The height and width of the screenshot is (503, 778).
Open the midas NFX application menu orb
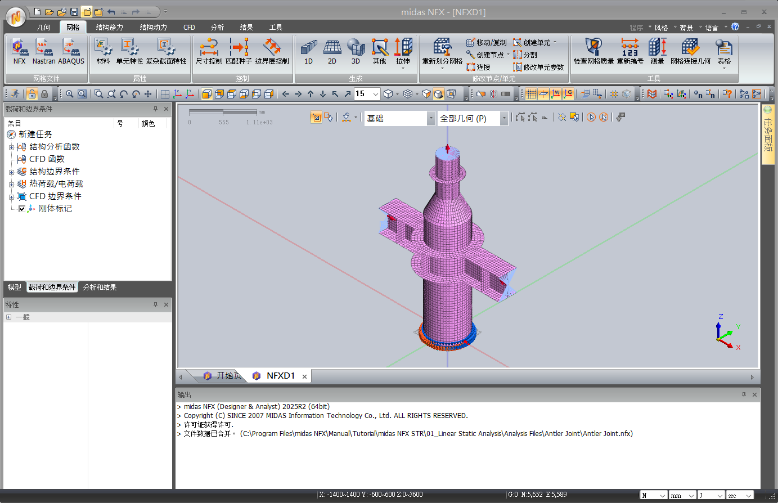tap(16, 17)
